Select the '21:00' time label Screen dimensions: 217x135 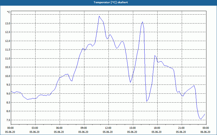pos(182,128)
